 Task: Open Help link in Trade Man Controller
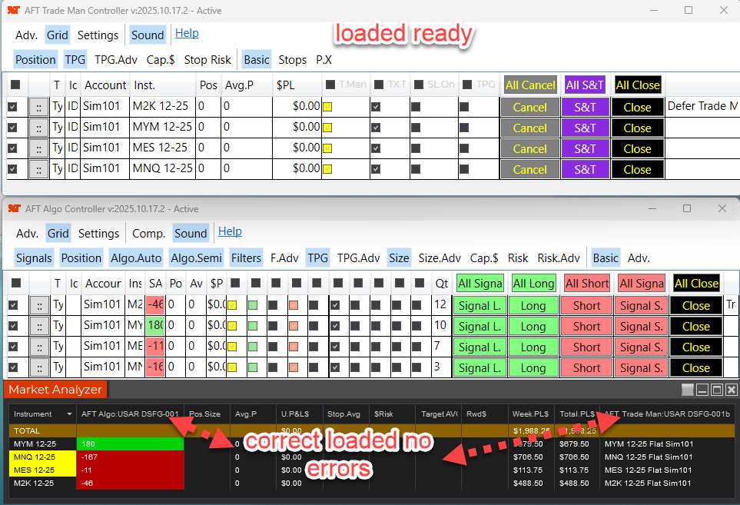point(187,33)
